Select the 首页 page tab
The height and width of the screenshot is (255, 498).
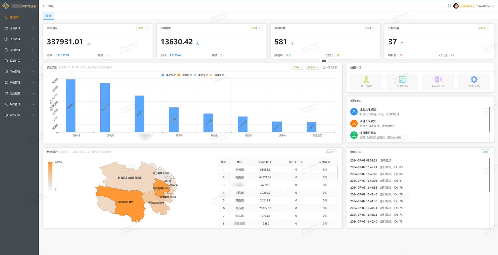point(49,16)
